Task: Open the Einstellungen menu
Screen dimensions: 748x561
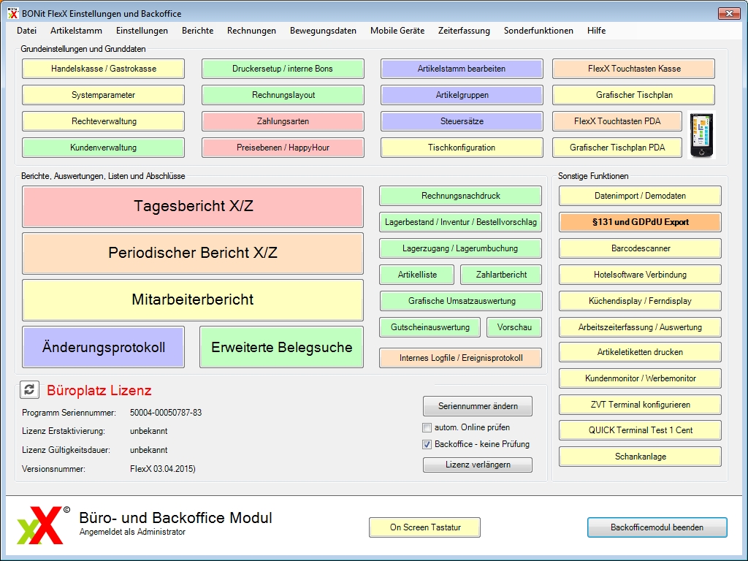Action: (142, 31)
